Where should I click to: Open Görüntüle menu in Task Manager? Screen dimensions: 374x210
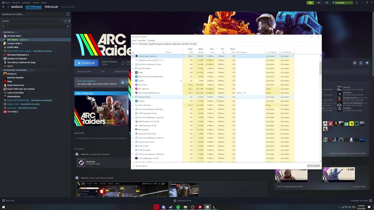point(151,40)
